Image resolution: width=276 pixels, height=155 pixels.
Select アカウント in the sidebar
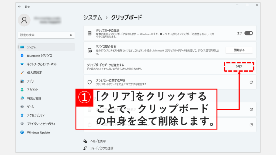33,90
